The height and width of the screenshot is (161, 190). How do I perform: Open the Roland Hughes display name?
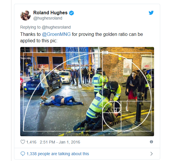pos(50,13)
